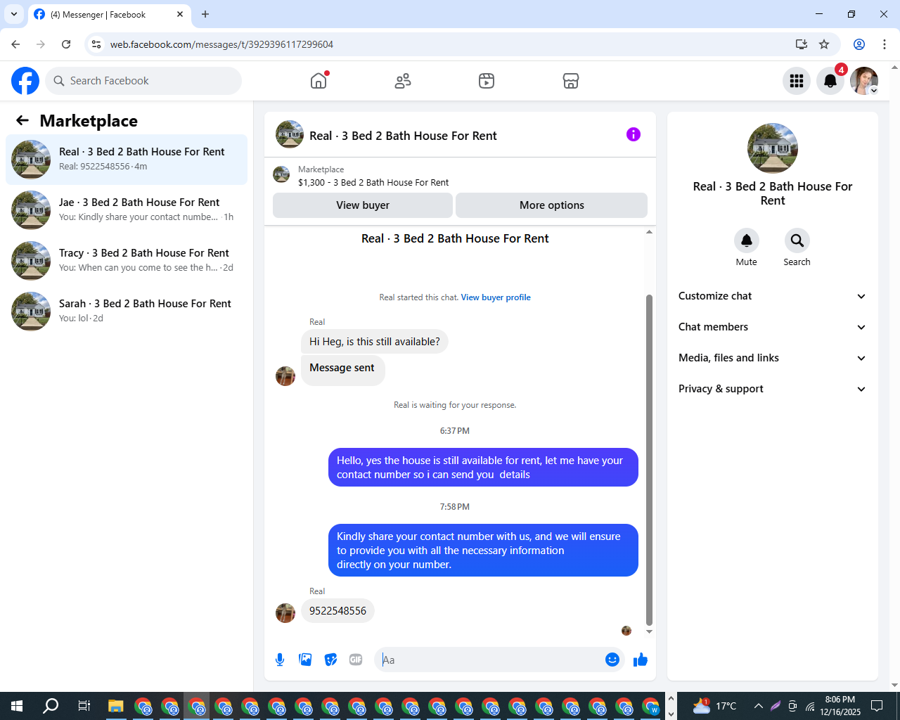Expand the Chat members section
The height and width of the screenshot is (720, 900).
pyautogui.click(x=772, y=327)
